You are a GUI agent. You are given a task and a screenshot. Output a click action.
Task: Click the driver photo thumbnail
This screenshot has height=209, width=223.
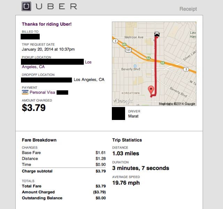pyautogui.click(x=118, y=114)
